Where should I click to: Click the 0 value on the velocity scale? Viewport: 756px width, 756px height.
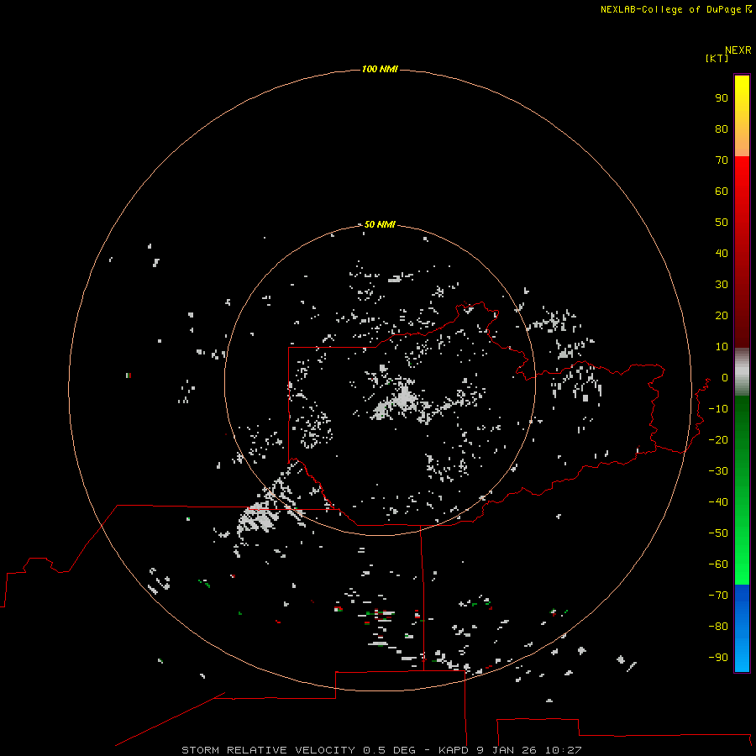[725, 377]
